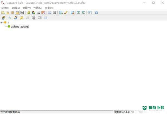Image resolution: width=167 pixels, height=114 pixels.
Task: Click the 14:42:50 status bar time
Action: 129,112
